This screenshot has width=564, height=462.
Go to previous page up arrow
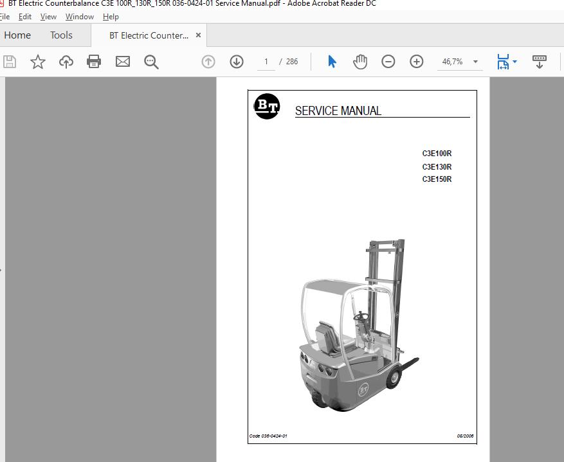[x=208, y=62]
